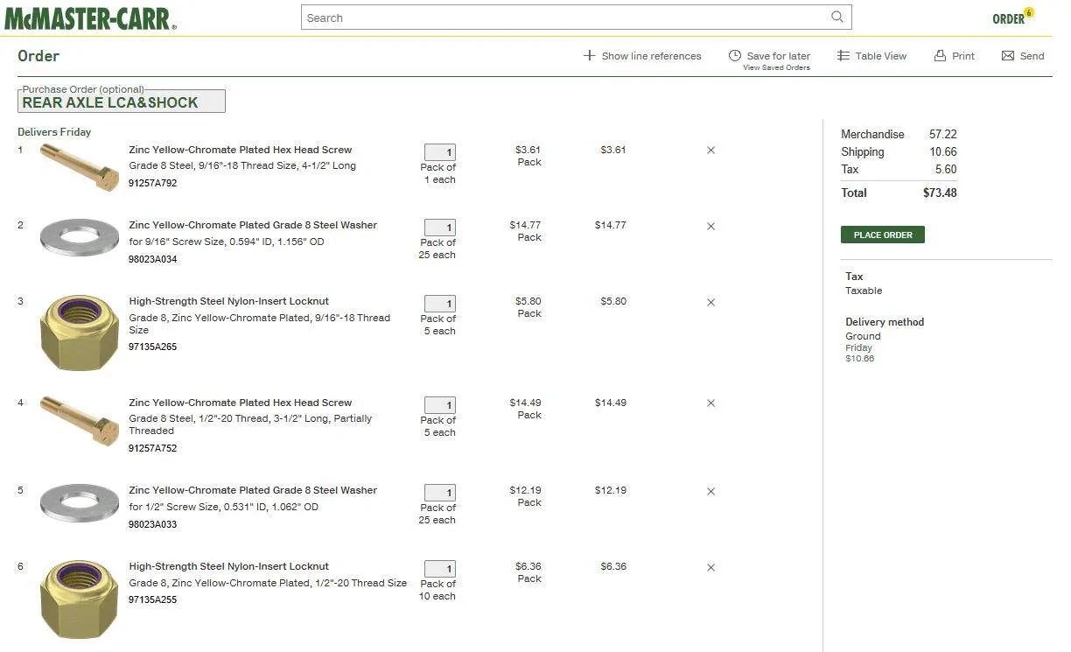The height and width of the screenshot is (652, 1071).
Task: Click the PLACE ORDER button
Action: coord(882,235)
